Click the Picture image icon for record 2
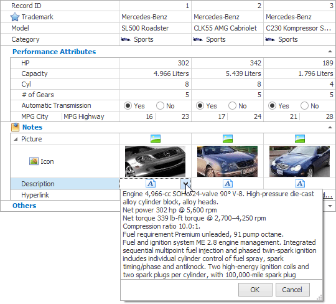Screen dimensions: 336x304 pos(228,139)
